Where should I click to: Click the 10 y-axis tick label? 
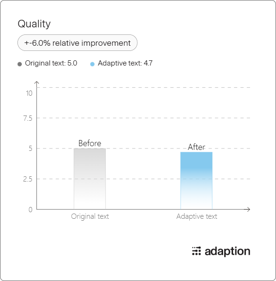(29, 93)
